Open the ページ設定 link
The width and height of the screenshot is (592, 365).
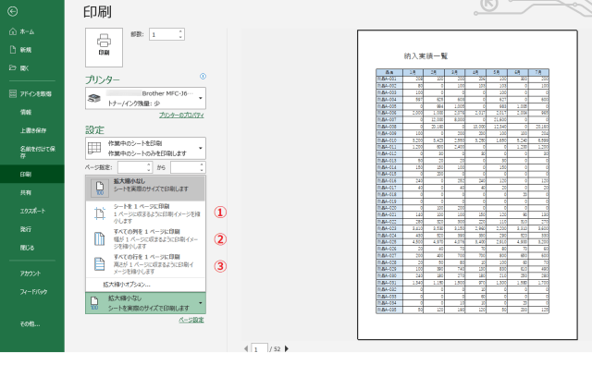coord(191,320)
